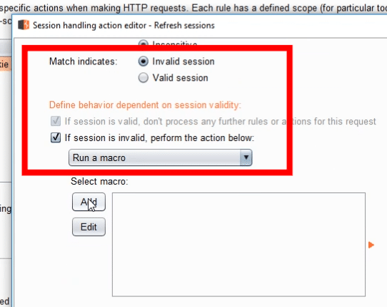Click the 'Refresh sessions' text in the title

[184, 26]
